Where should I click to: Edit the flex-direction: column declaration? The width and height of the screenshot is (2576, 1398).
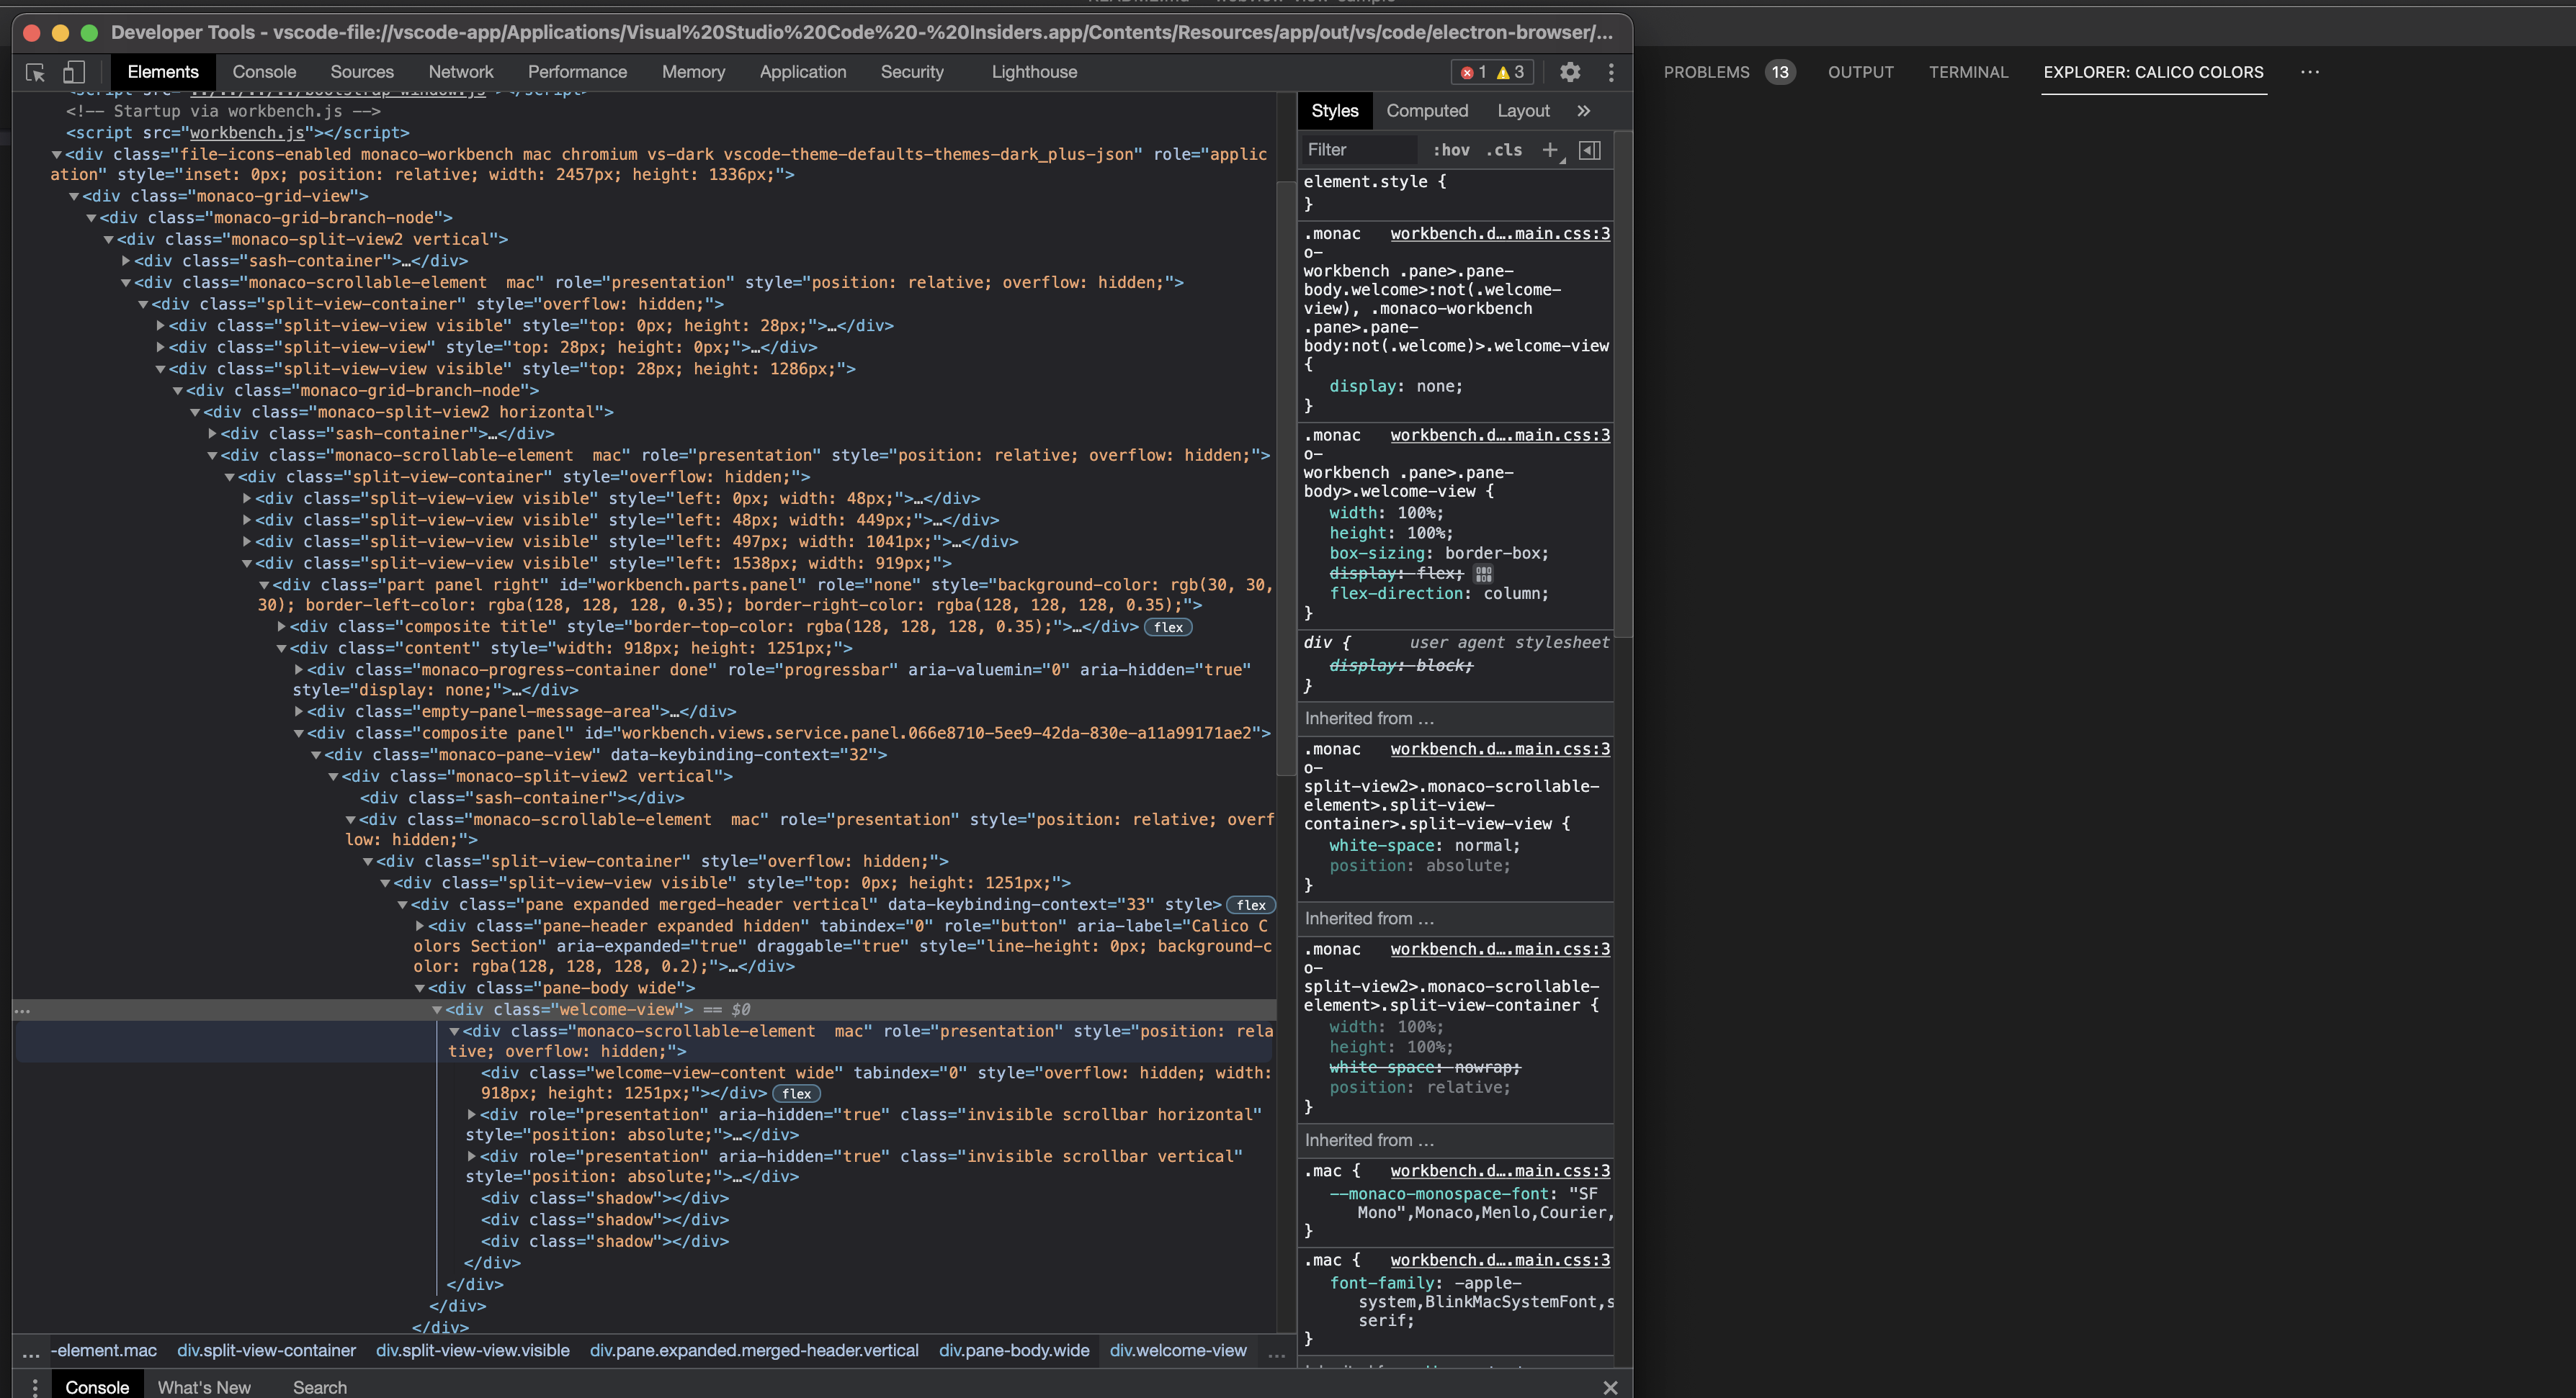tap(1438, 595)
